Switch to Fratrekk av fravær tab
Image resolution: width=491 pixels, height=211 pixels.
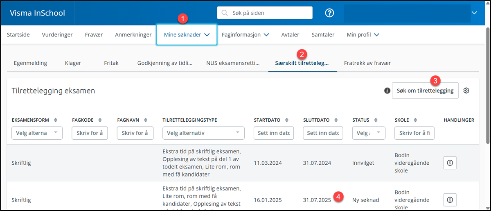click(x=367, y=63)
